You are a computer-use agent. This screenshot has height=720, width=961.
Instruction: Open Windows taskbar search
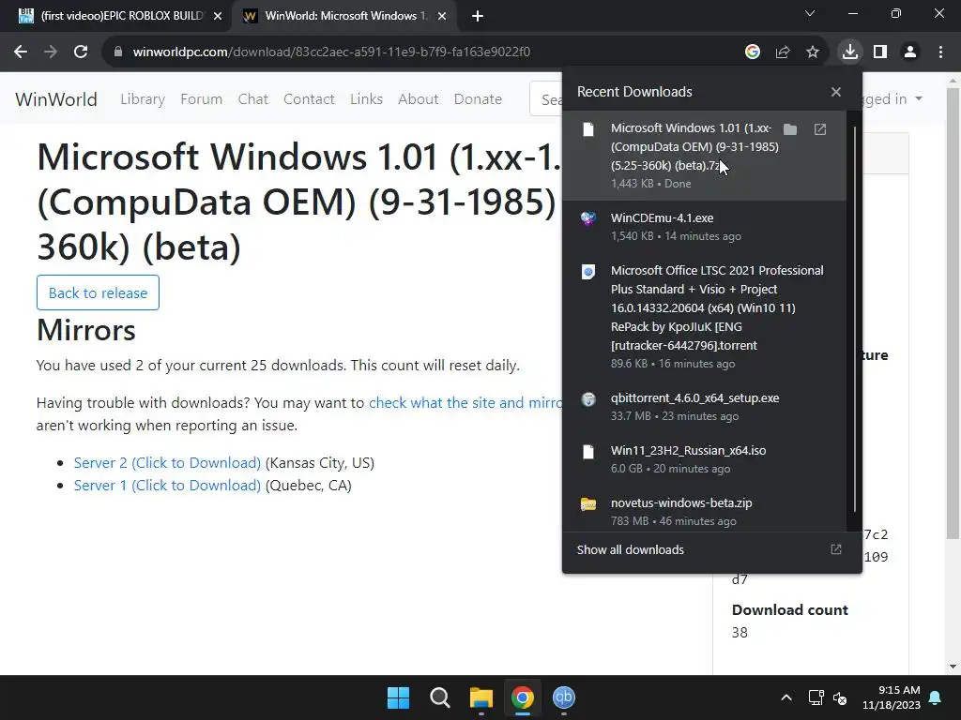pos(439,697)
